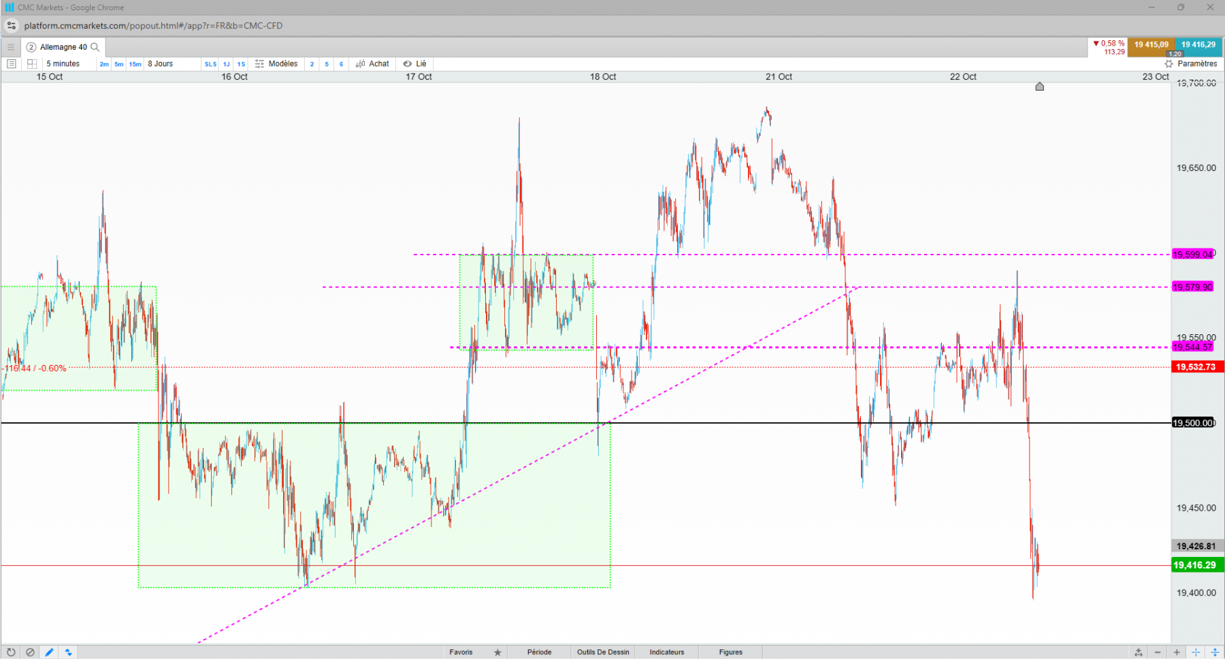Image resolution: width=1225 pixels, height=659 pixels.
Task: Open the chart layout grid icon
Action: coord(31,64)
